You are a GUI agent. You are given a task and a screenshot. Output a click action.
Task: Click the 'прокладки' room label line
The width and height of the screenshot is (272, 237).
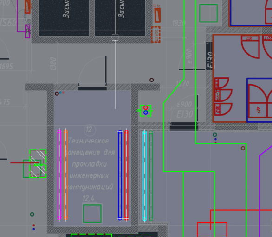[x=89, y=164]
